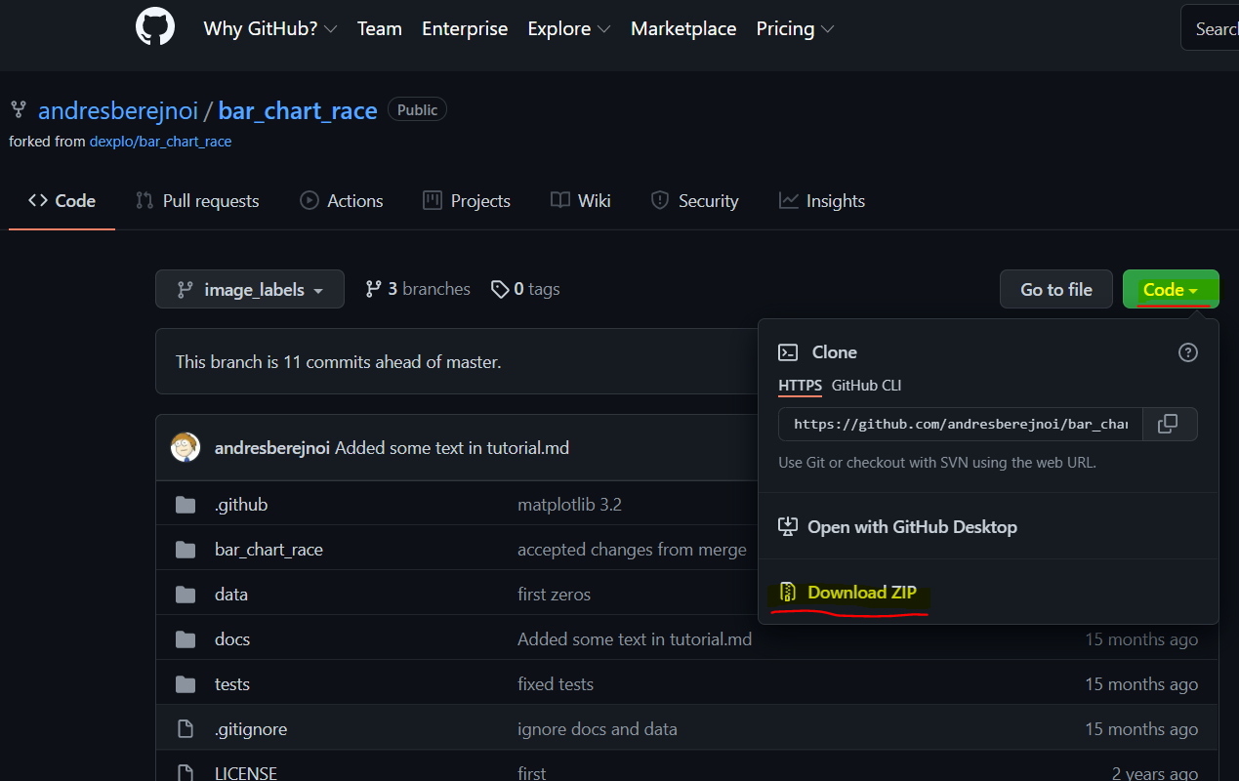The height and width of the screenshot is (781, 1239).
Task: Open the .github folder name
Action: (x=241, y=505)
